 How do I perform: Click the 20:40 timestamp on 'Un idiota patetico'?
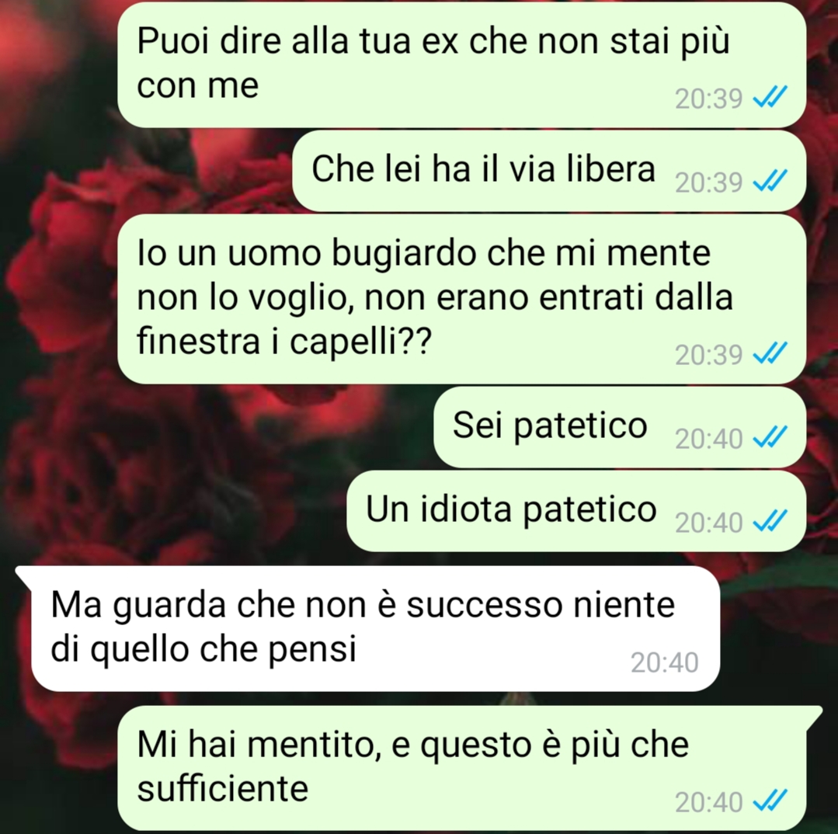click(x=708, y=523)
